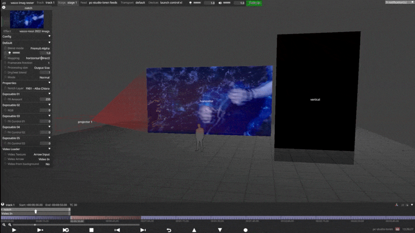Edit FX Control 01 value field
Screen dimensions: 415x233
point(45,122)
